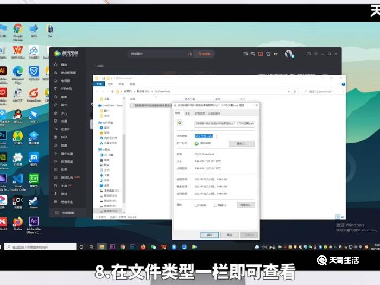
Task: Open the Explorer help question mark icon
Action: 343,84
